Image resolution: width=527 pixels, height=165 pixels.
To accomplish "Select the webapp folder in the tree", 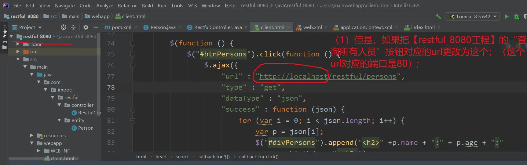I will (x=49, y=143).
